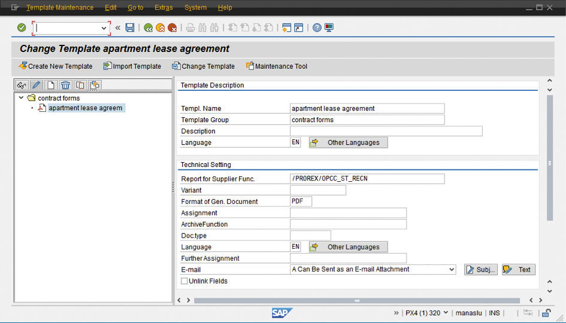Viewport: 566px width, 323px height.
Task: Click the pencil Change icon in tree toolbar
Action: pos(36,85)
